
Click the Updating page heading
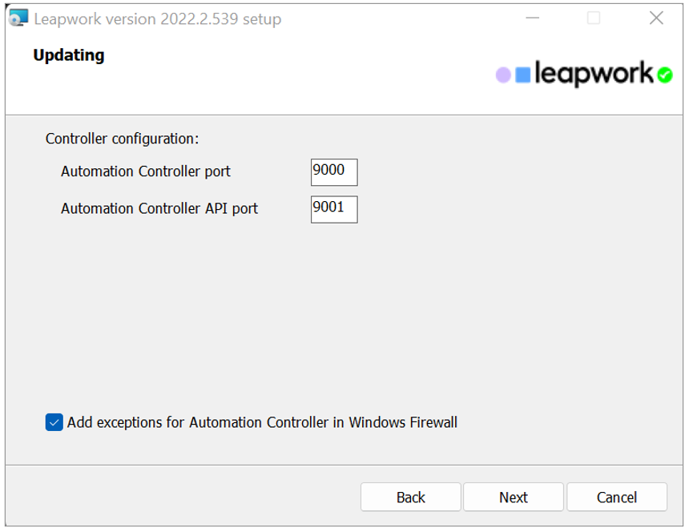[68, 54]
